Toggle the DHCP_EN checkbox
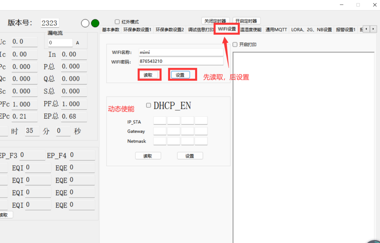The height and width of the screenshot is (243, 380). (x=149, y=105)
